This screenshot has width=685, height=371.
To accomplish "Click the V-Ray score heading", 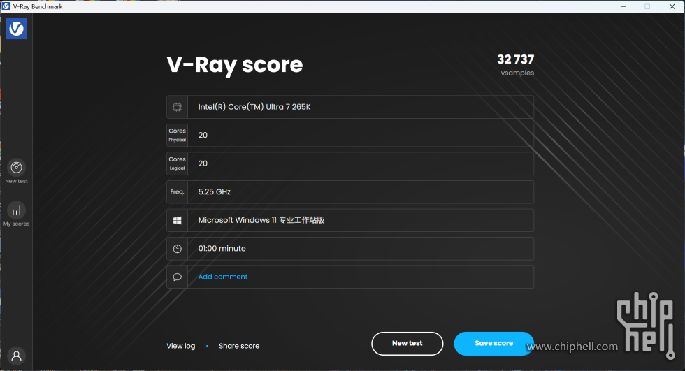I will point(235,65).
